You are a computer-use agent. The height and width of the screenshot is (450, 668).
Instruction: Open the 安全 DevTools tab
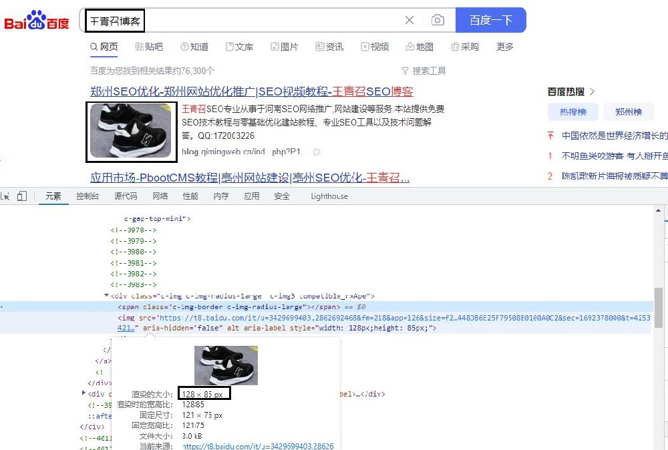[282, 196]
